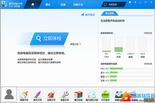
Task: Click the CPU temperature bar
Action: [131, 68]
